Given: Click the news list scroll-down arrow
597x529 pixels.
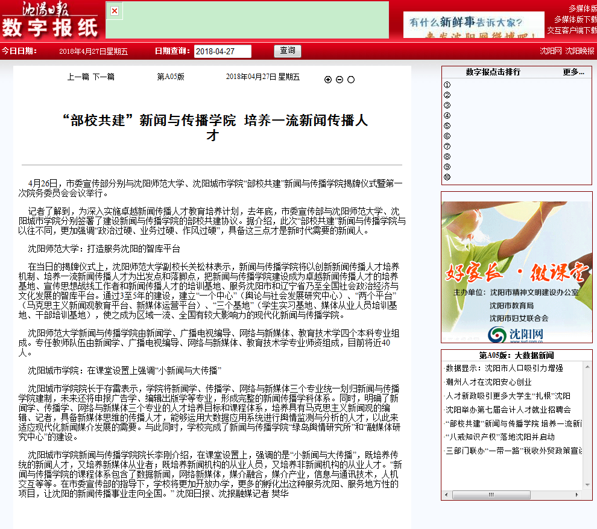Looking at the screenshot, I should click(x=587, y=484).
